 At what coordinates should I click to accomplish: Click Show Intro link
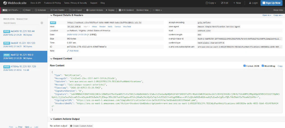coord(278,10)
